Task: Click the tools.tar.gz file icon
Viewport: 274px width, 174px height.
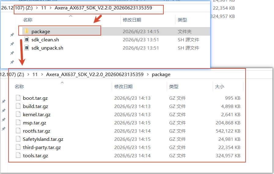Action: (x=18, y=155)
